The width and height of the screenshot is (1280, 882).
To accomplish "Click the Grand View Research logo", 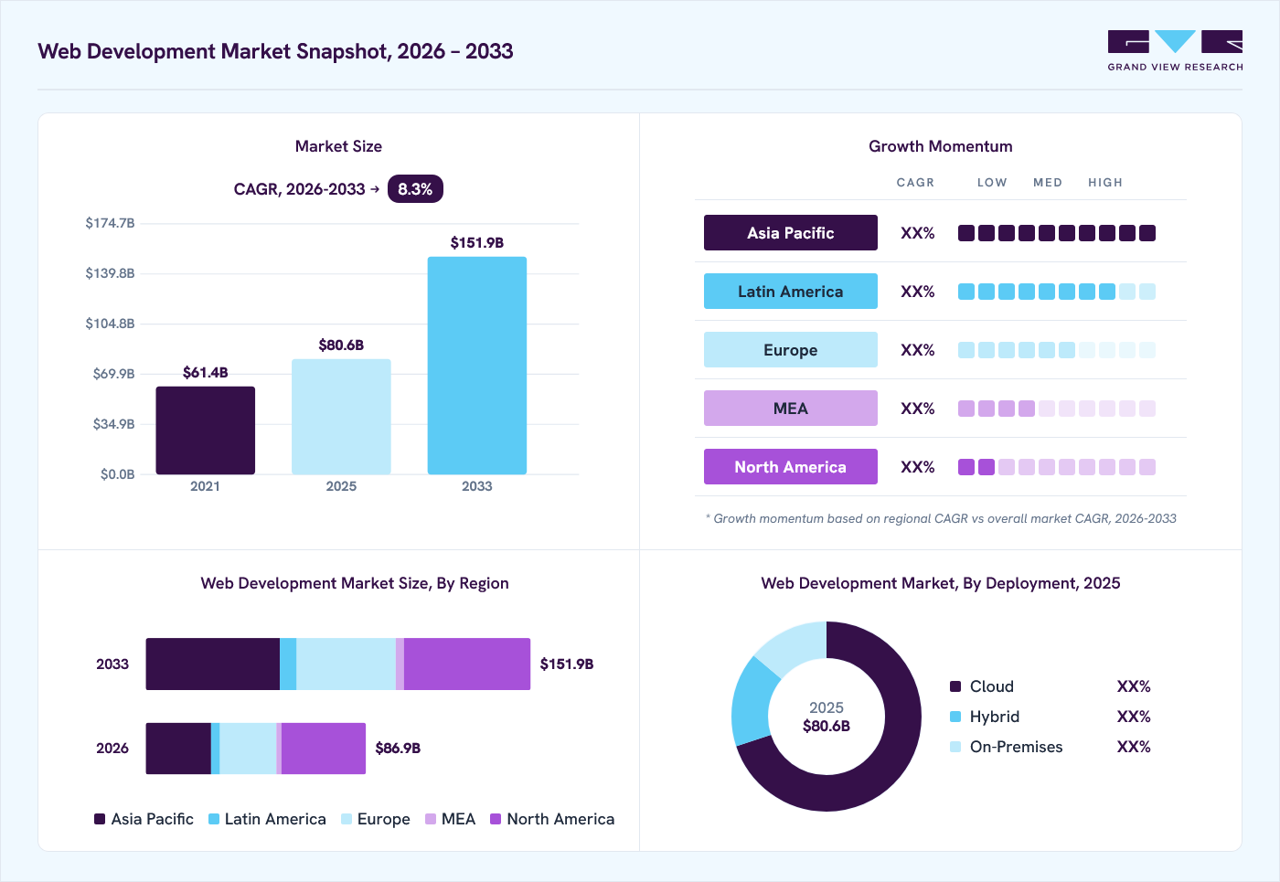I will [1175, 51].
